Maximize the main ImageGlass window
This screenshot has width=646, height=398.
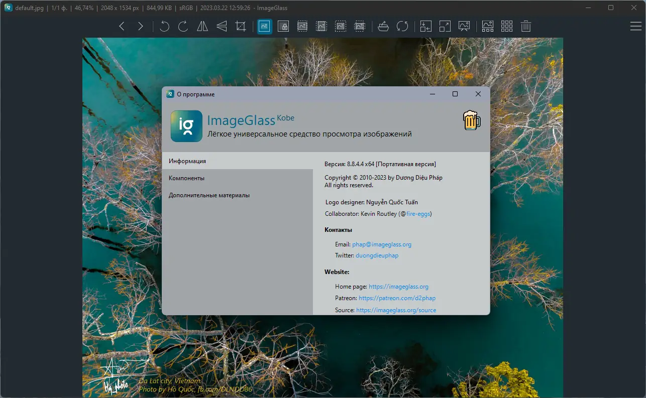pyautogui.click(x=611, y=8)
